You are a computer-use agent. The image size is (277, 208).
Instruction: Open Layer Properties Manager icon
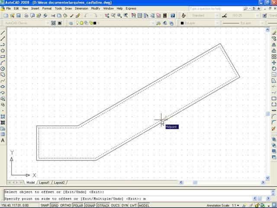(x=71, y=23)
